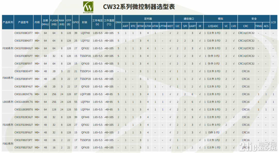
Task: Select the F020系列 series label
Action: [8, 125]
